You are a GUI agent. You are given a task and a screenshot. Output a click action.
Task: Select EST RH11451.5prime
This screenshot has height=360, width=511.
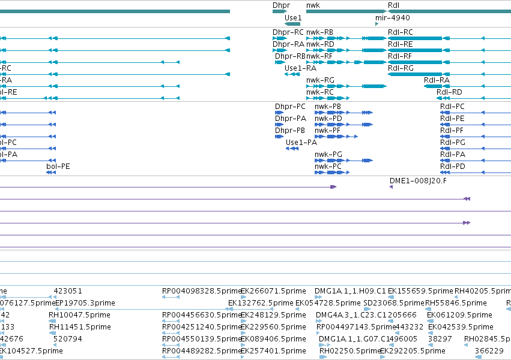coord(52,333)
